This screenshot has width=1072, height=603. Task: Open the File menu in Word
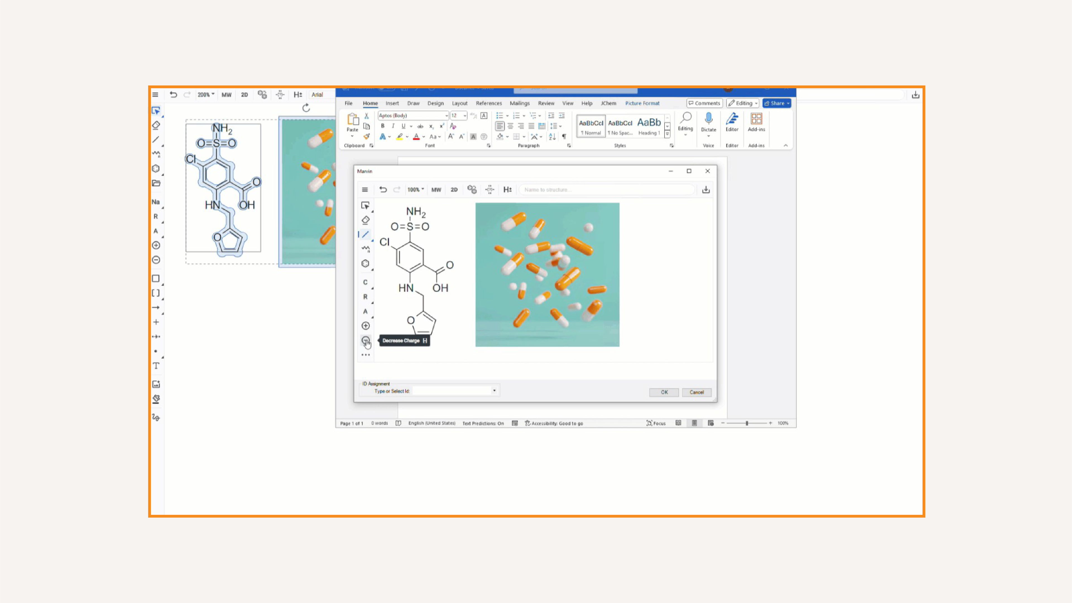[348, 103]
